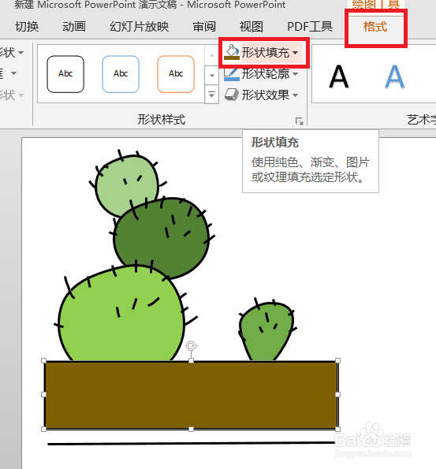
Task: Expand the shape styles gallery
Action: tap(212, 95)
